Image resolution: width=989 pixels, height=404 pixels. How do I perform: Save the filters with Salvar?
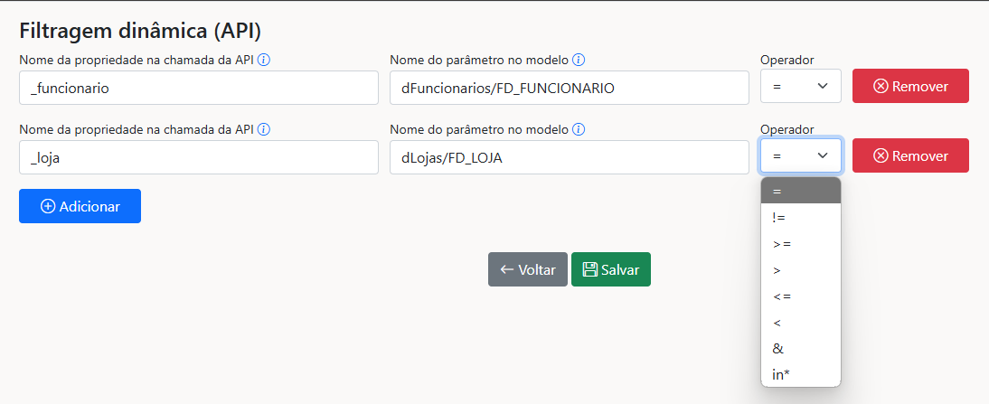click(611, 269)
